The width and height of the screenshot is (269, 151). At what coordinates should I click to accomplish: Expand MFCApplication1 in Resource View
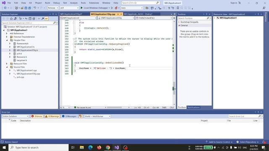(x=214, y=18)
